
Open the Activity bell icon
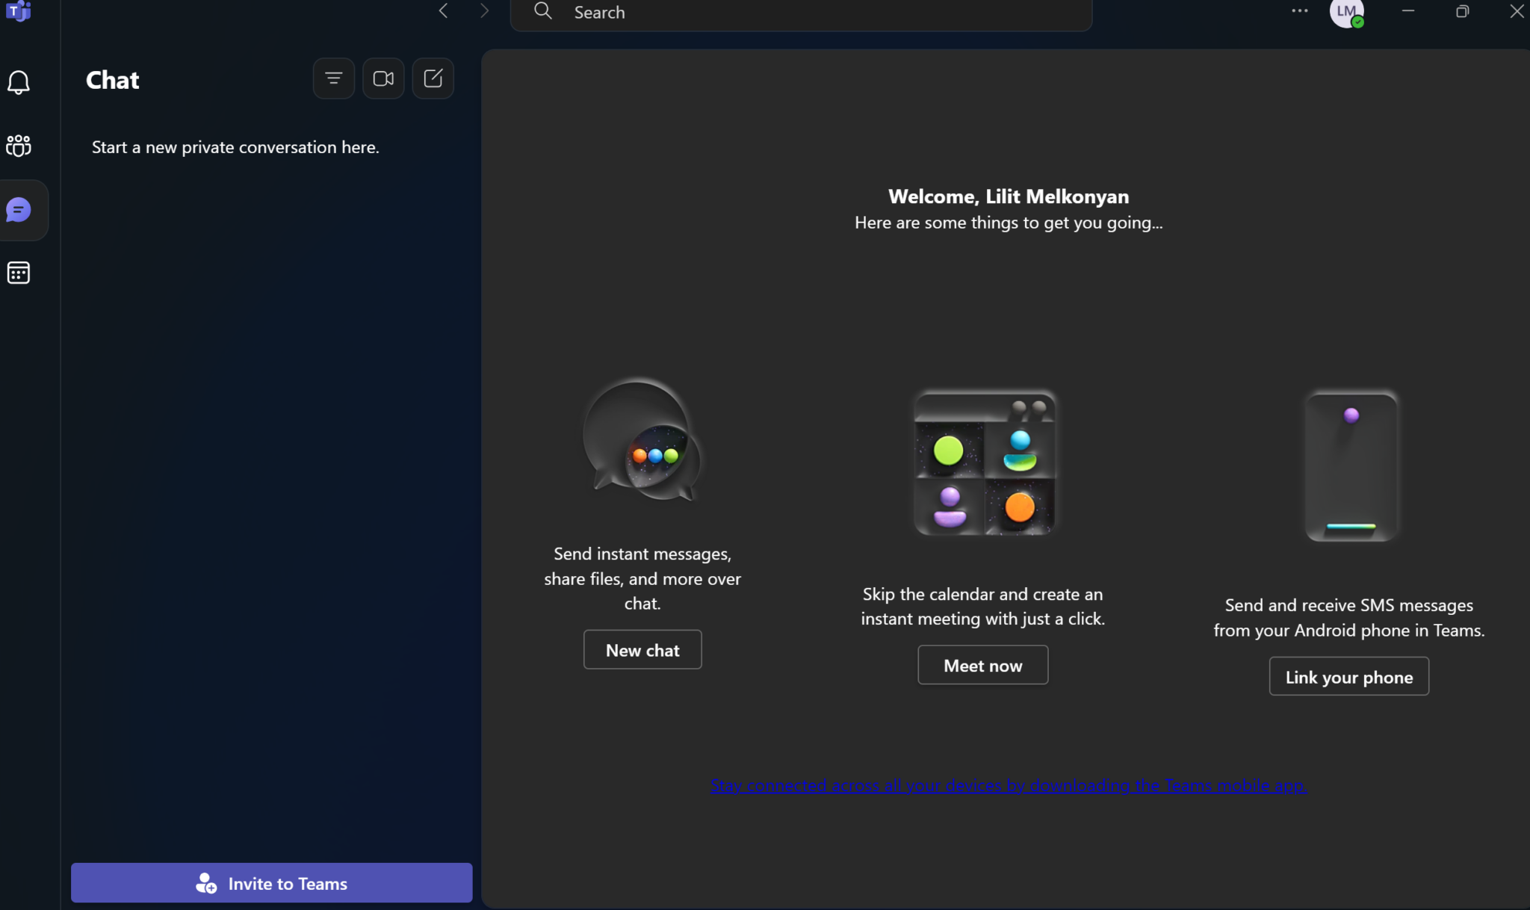[x=19, y=82]
